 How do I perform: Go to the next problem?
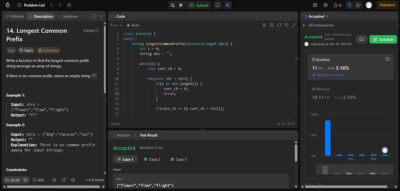pyautogui.click(x=60, y=5)
